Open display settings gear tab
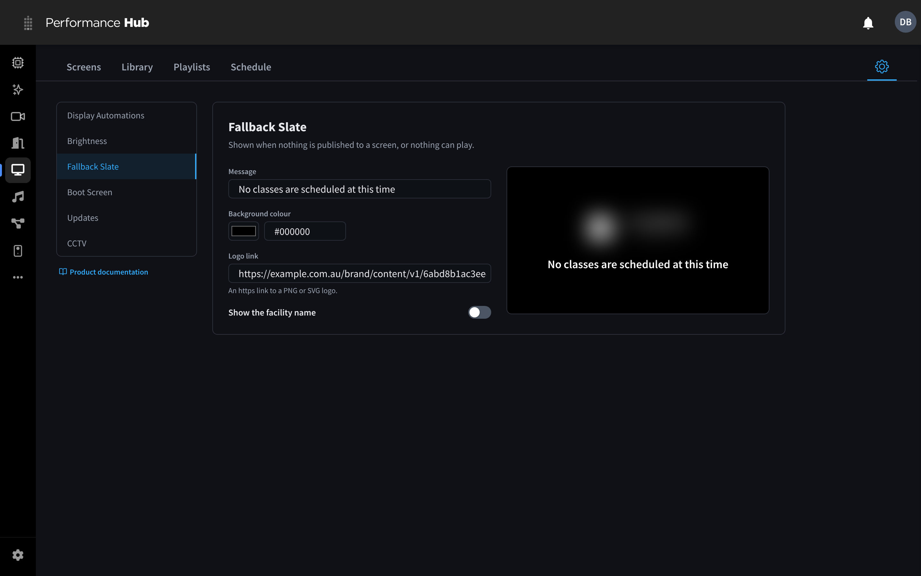The height and width of the screenshot is (576, 921). 881,67
